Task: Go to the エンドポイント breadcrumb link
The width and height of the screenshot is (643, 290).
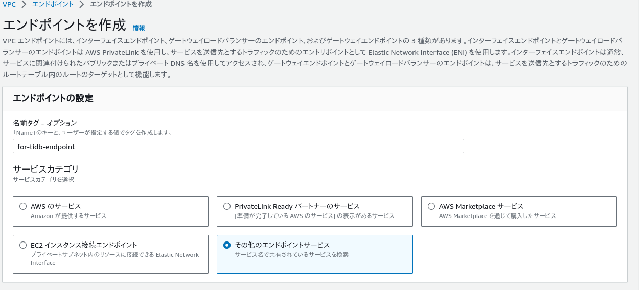Action: tap(53, 4)
